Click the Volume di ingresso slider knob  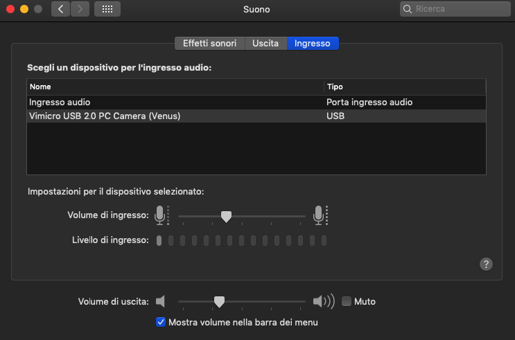click(226, 216)
